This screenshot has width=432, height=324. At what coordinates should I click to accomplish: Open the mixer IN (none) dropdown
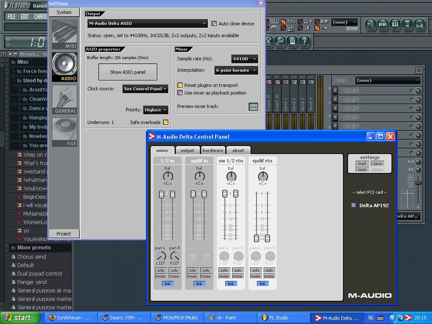coord(388,81)
